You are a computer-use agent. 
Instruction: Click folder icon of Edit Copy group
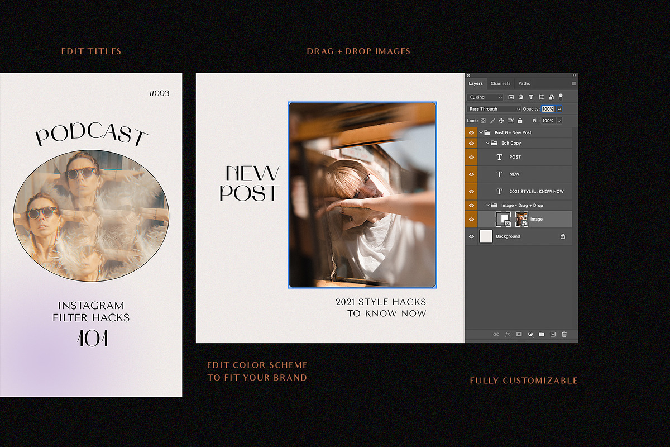(494, 143)
